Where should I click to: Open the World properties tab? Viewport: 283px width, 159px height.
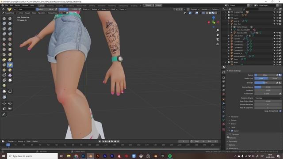pos(224,94)
